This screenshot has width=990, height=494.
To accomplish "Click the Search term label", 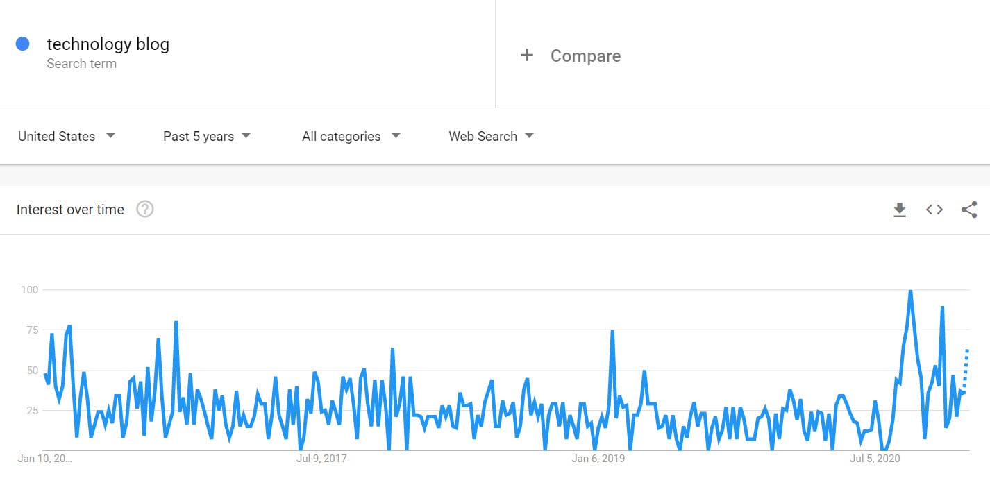I will pyautogui.click(x=81, y=64).
